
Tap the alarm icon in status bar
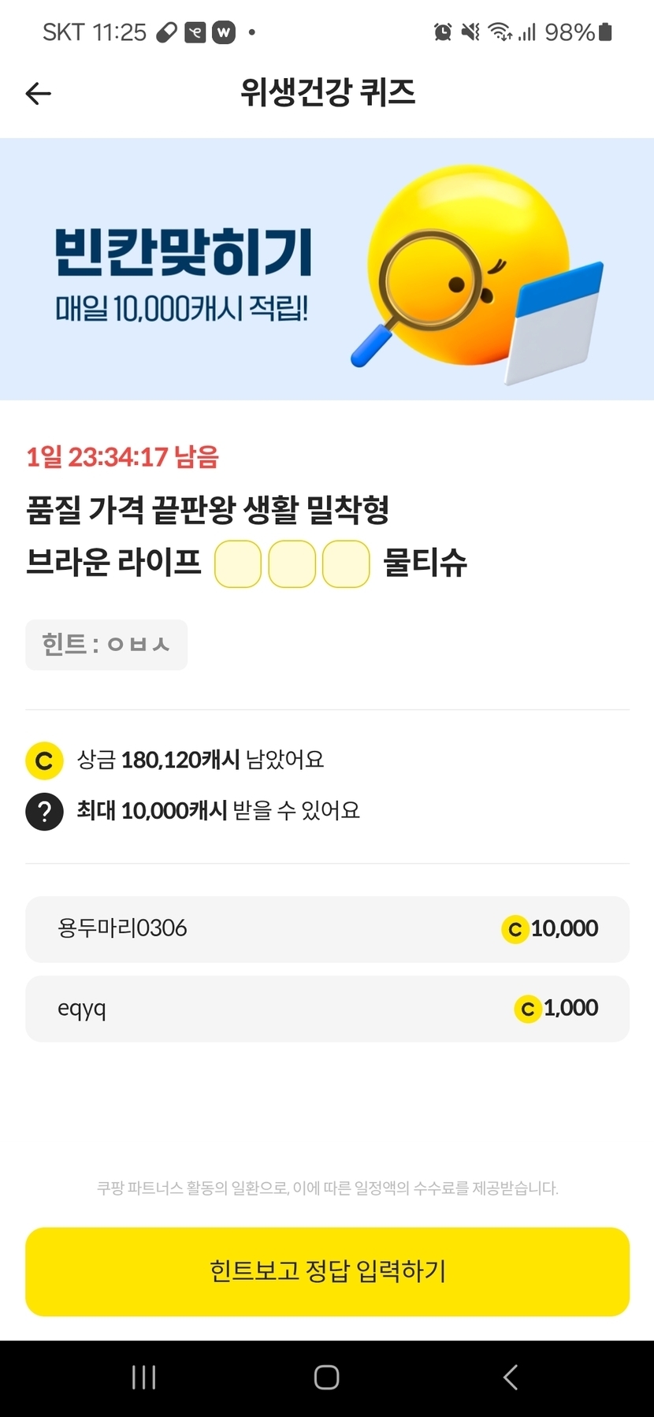click(443, 32)
